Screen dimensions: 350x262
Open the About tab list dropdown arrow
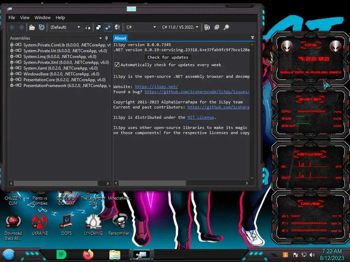253,38
